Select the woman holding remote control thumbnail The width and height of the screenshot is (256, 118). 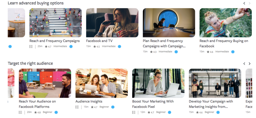(x=112, y=23)
